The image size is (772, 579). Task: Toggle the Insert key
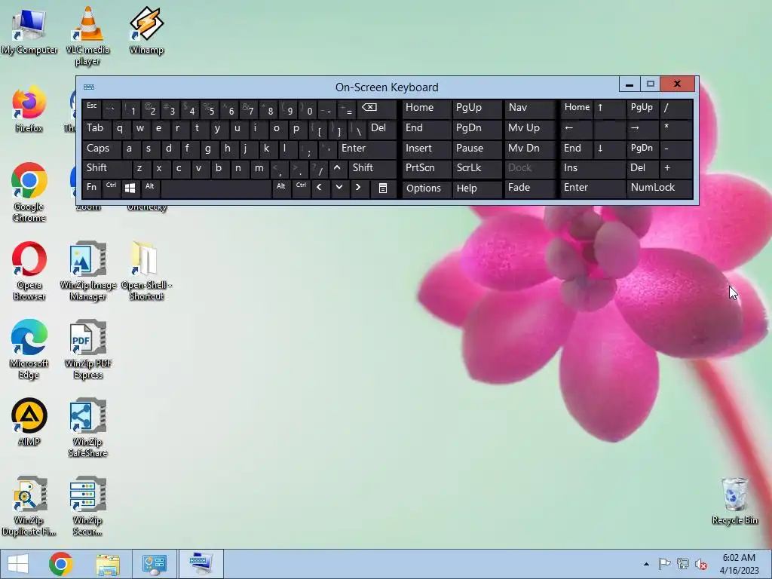pos(426,149)
